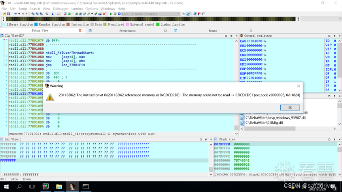This screenshot has width=342, height=192.
Task: Switch to the Structures tab
Action: (x=127, y=31)
